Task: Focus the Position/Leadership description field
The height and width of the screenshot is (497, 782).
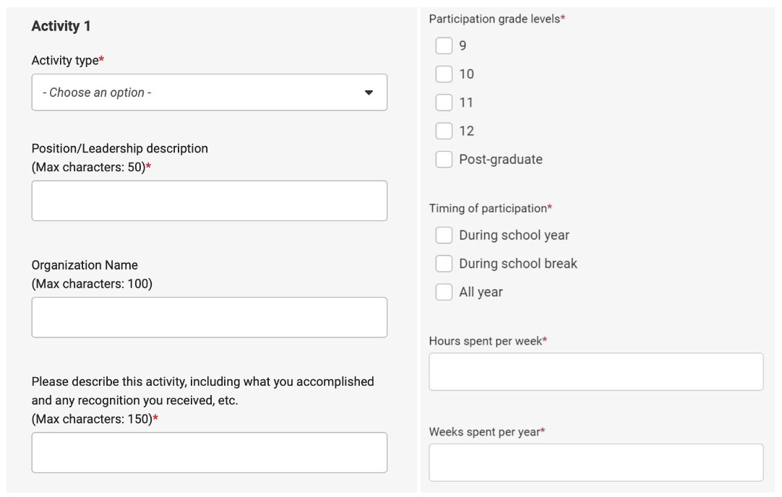Action: (x=209, y=201)
